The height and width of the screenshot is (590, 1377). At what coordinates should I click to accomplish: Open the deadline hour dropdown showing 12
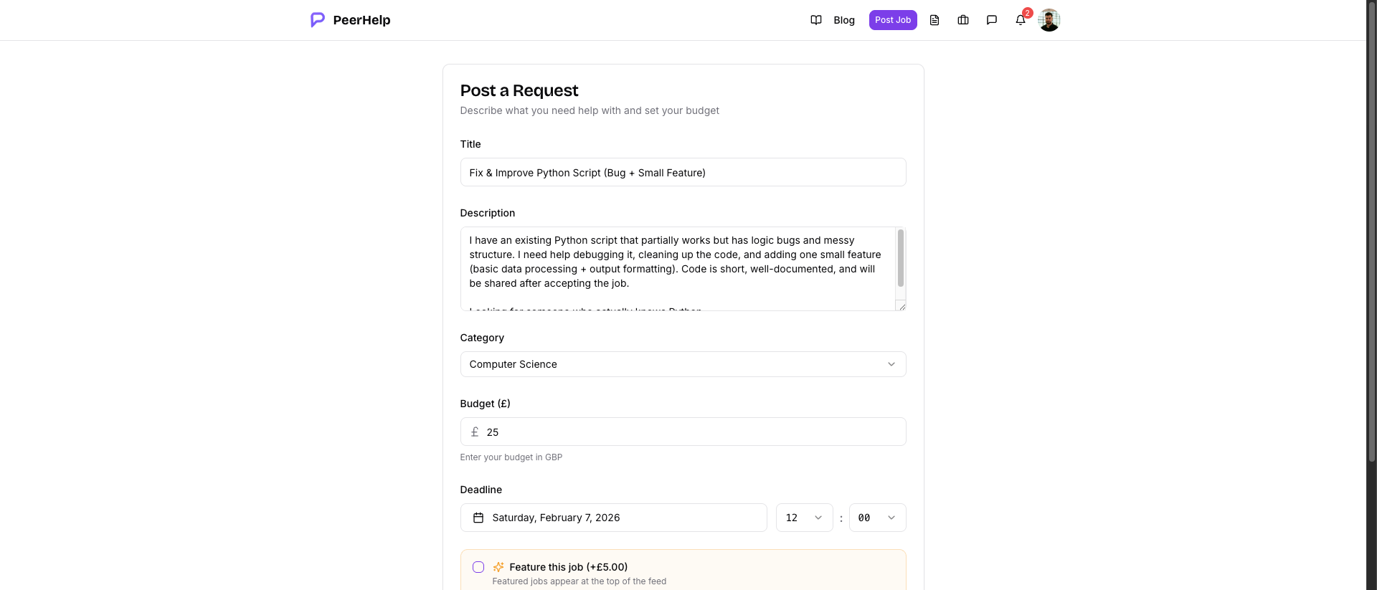[804, 518]
